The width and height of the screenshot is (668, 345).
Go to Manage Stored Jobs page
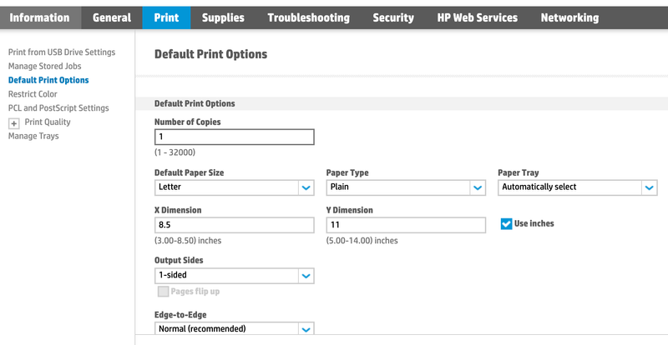coord(45,67)
